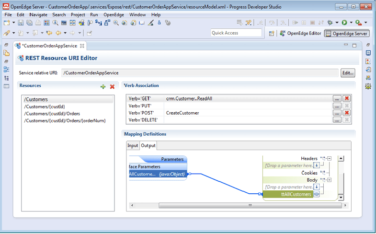
Task: Click the browse '...' button for GET verb
Action: coord(337,98)
